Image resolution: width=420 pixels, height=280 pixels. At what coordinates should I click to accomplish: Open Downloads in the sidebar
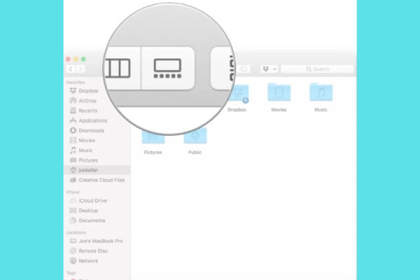click(x=97, y=130)
